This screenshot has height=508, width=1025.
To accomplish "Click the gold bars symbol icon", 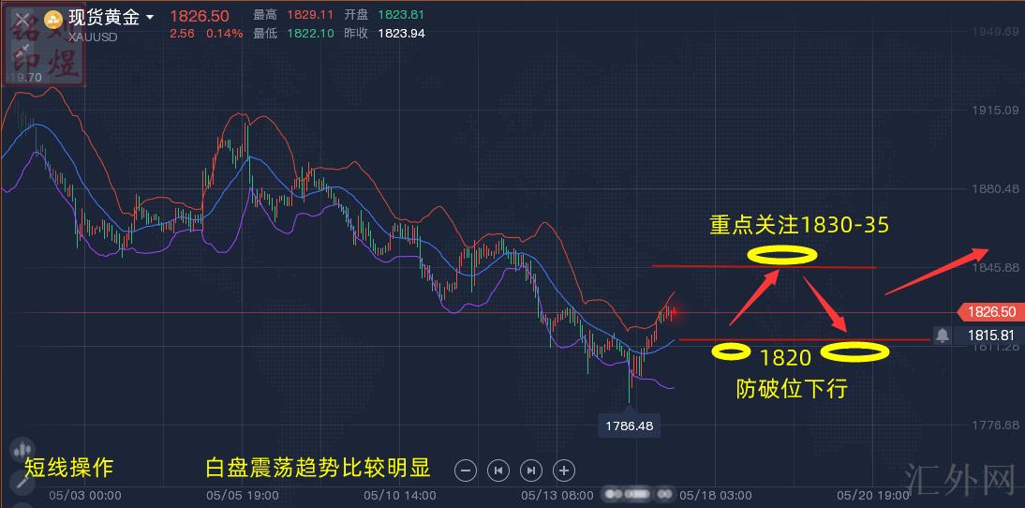I will click(x=52, y=19).
